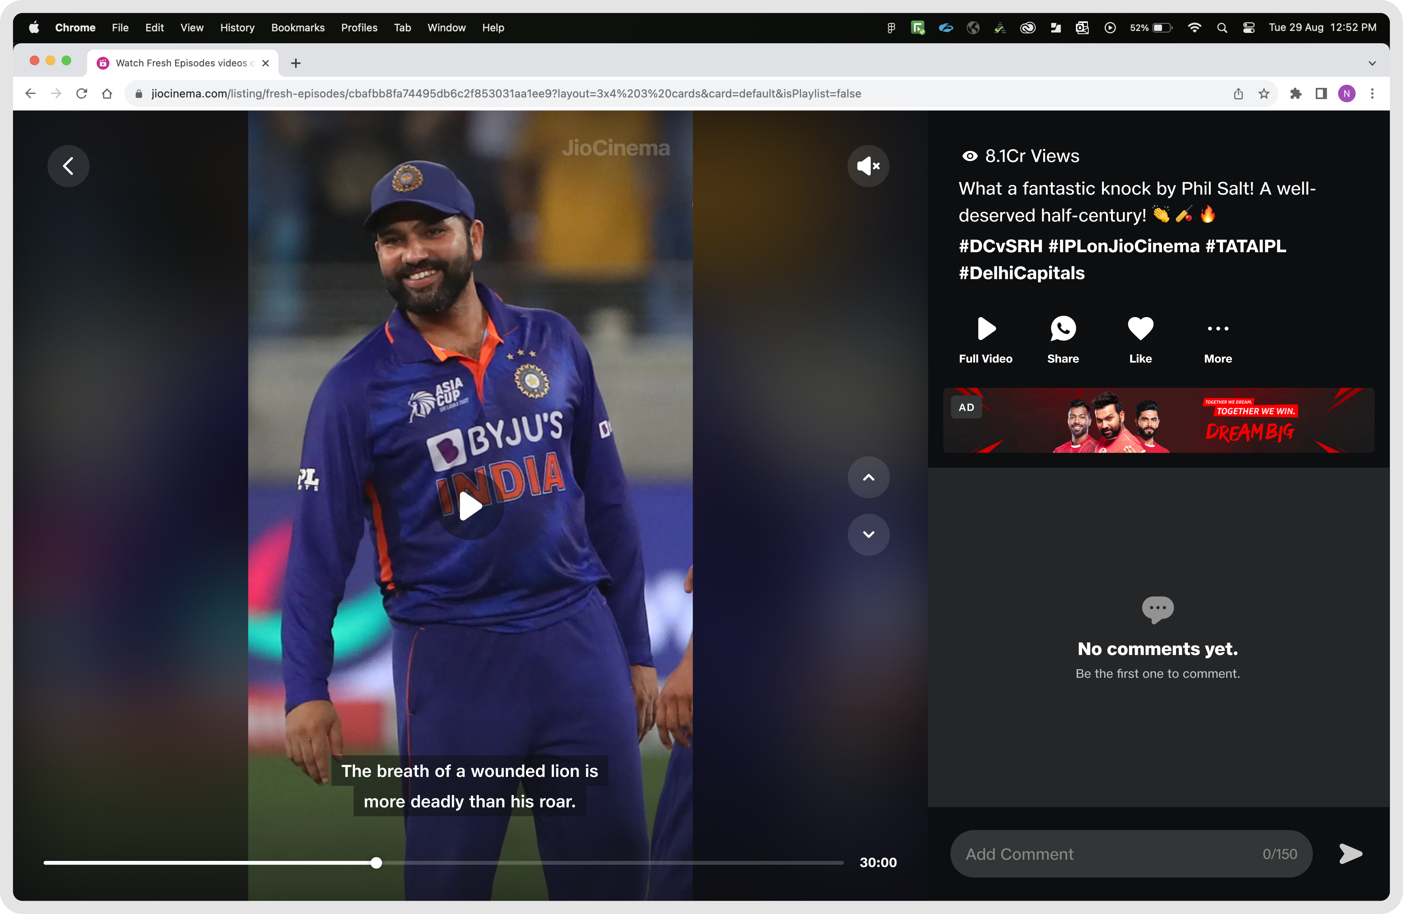Reload the page with refresh icon
1403x914 pixels.
(x=81, y=94)
